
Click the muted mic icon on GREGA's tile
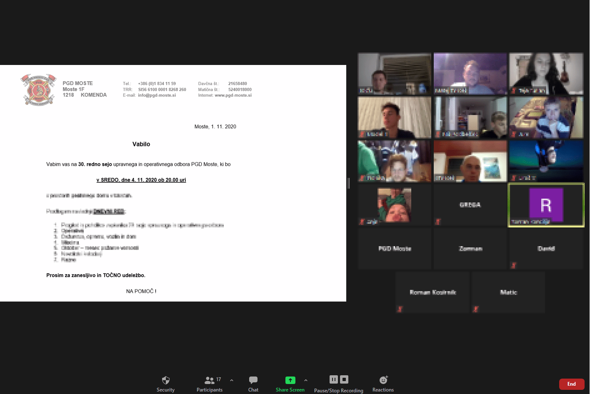(x=437, y=222)
